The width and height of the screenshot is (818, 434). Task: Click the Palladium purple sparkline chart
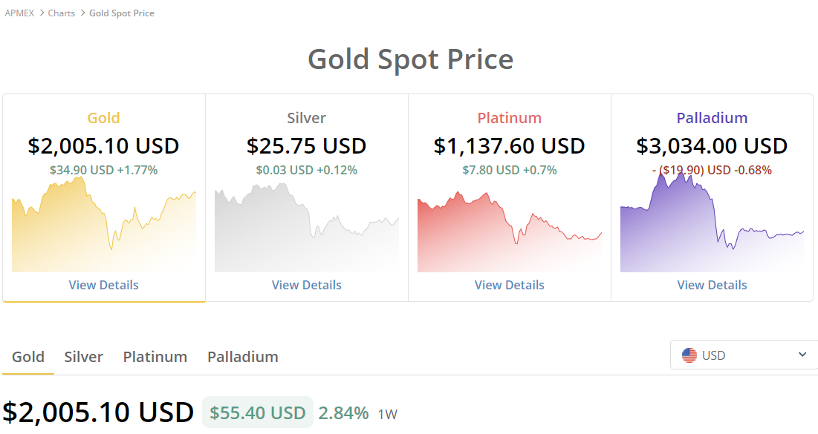click(x=712, y=222)
